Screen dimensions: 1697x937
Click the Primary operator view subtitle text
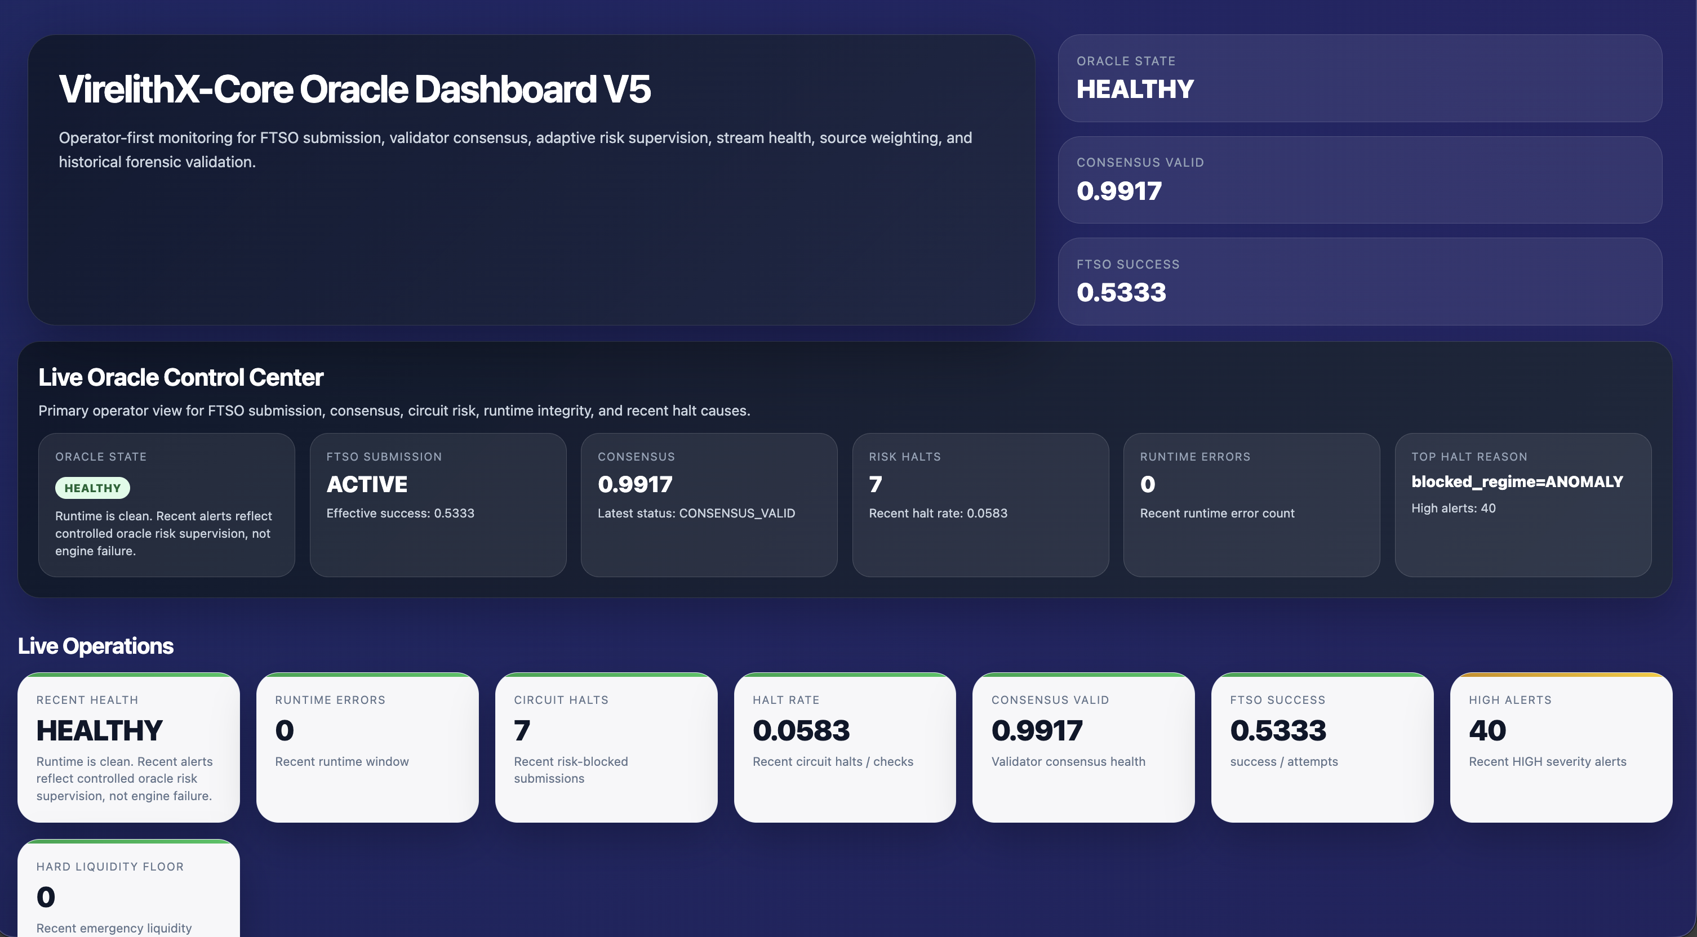[394, 411]
